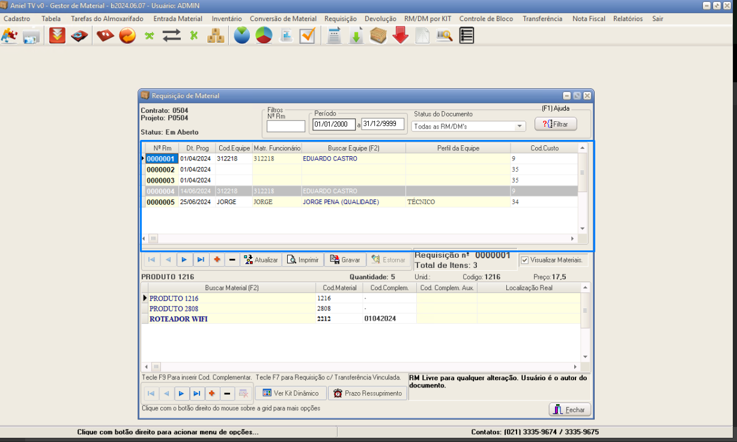The image size is (737, 442).
Task: Click the Nº Rm filter input field
Action: coord(286,126)
